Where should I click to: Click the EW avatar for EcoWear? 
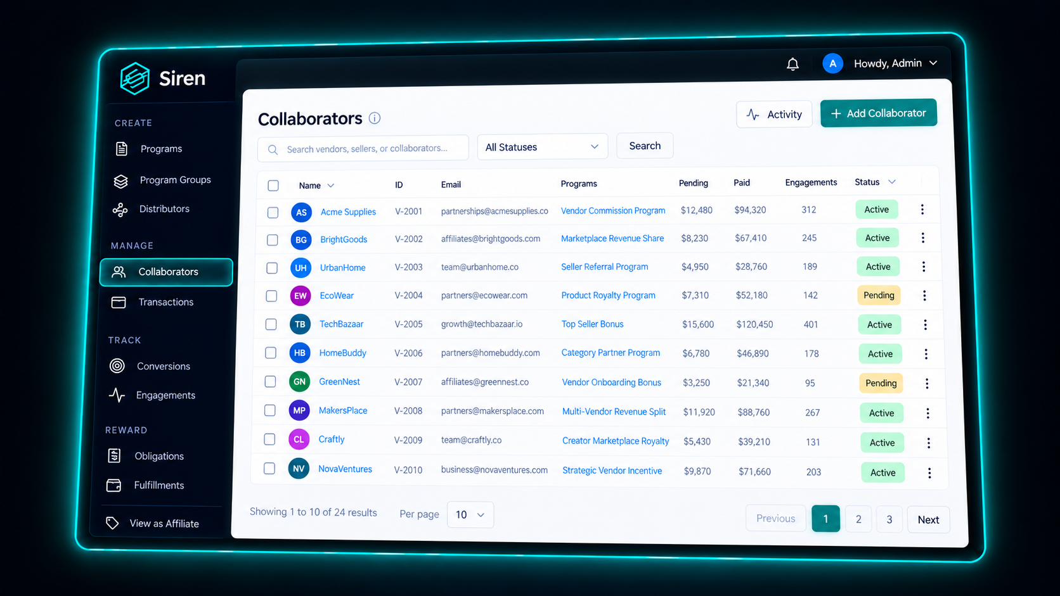pos(301,296)
